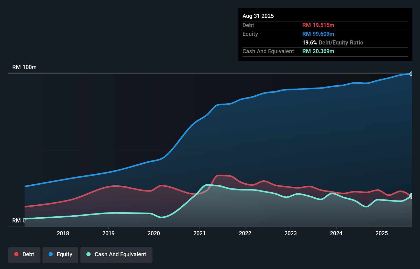420x269 pixels.
Task: Click the RM 100m gridline label
Action: point(24,67)
